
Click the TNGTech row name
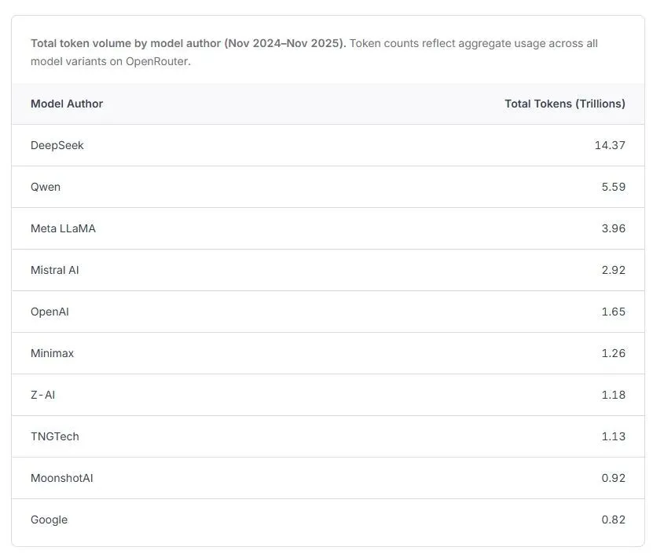(55, 436)
